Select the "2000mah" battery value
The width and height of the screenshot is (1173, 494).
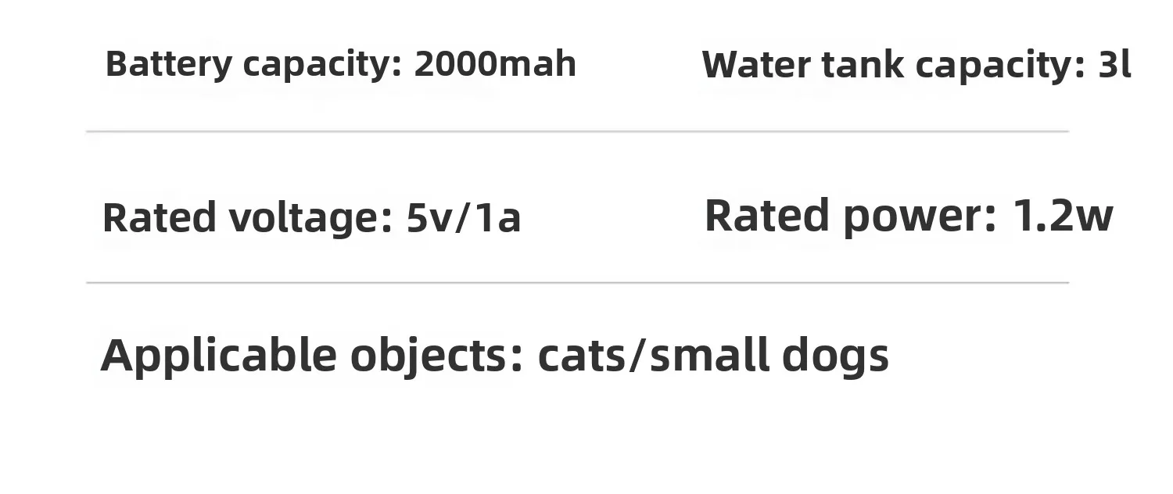[495, 64]
